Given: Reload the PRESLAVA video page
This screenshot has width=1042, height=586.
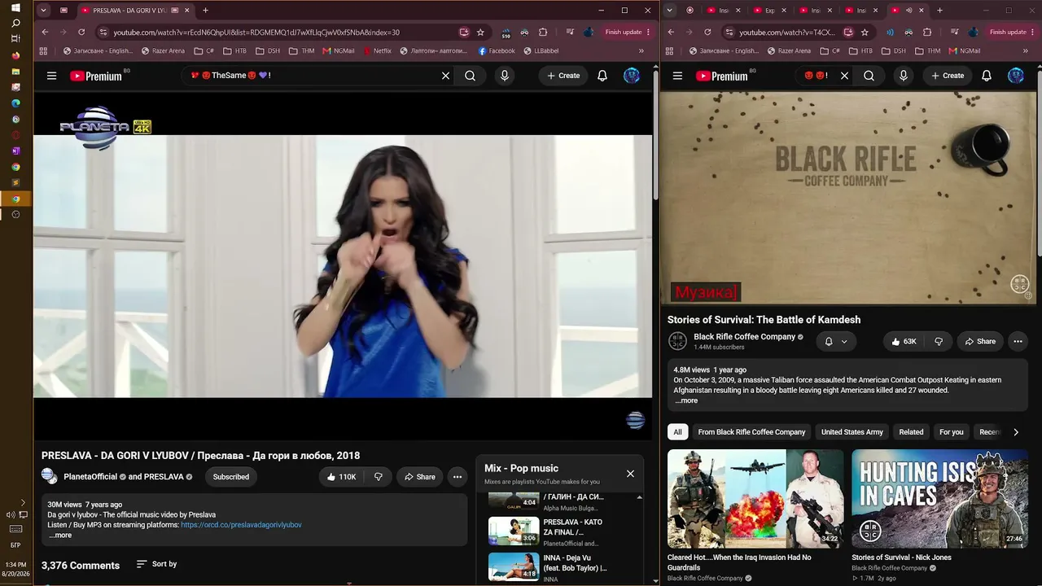Looking at the screenshot, I should click(x=81, y=33).
